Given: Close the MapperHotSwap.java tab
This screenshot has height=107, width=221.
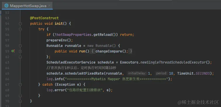Looking at the screenshot, I should click(x=49, y=6).
